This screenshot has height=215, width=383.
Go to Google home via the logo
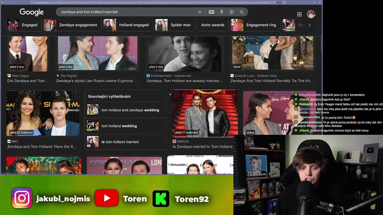[x=32, y=12]
